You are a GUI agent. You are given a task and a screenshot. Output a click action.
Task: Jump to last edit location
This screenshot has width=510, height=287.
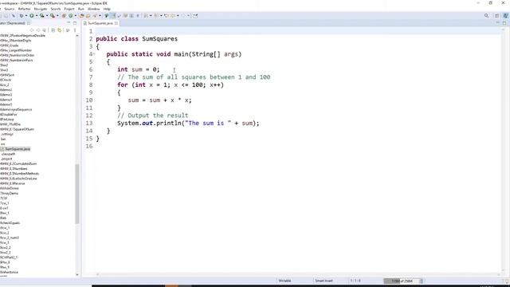point(167,16)
